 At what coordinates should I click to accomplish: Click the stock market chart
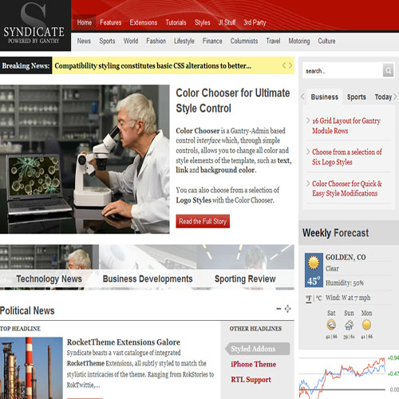point(349,377)
